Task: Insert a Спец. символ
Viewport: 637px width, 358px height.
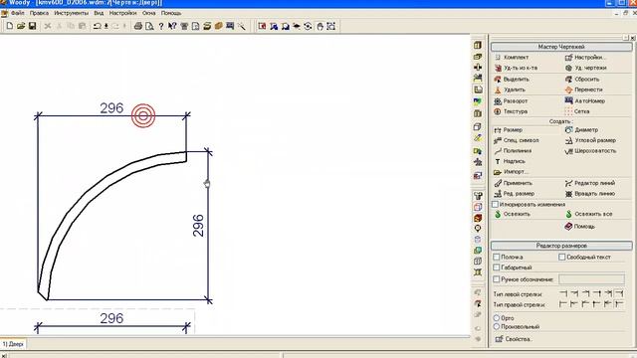Action: click(x=517, y=140)
